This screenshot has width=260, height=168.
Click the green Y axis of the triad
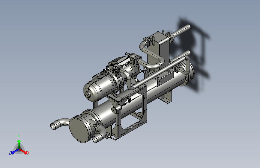(19, 144)
